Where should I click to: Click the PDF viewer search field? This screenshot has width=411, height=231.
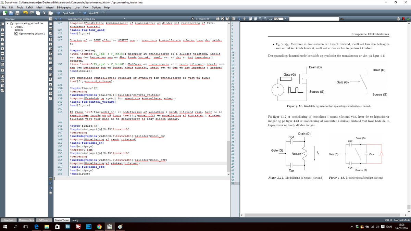[x=314, y=19]
